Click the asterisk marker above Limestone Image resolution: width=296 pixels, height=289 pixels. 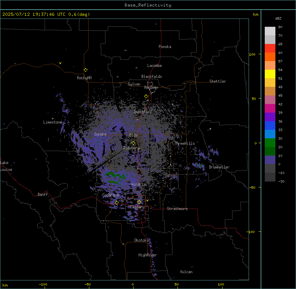[x=53, y=119]
